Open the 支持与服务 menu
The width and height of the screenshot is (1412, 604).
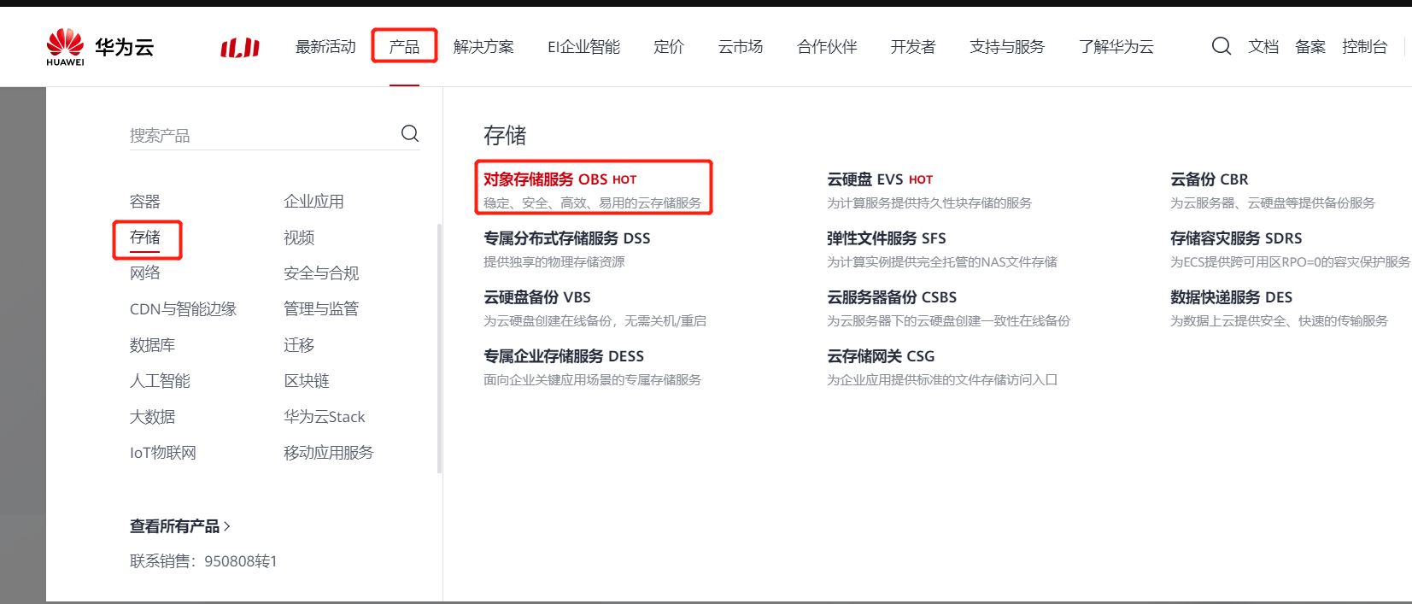(1007, 47)
